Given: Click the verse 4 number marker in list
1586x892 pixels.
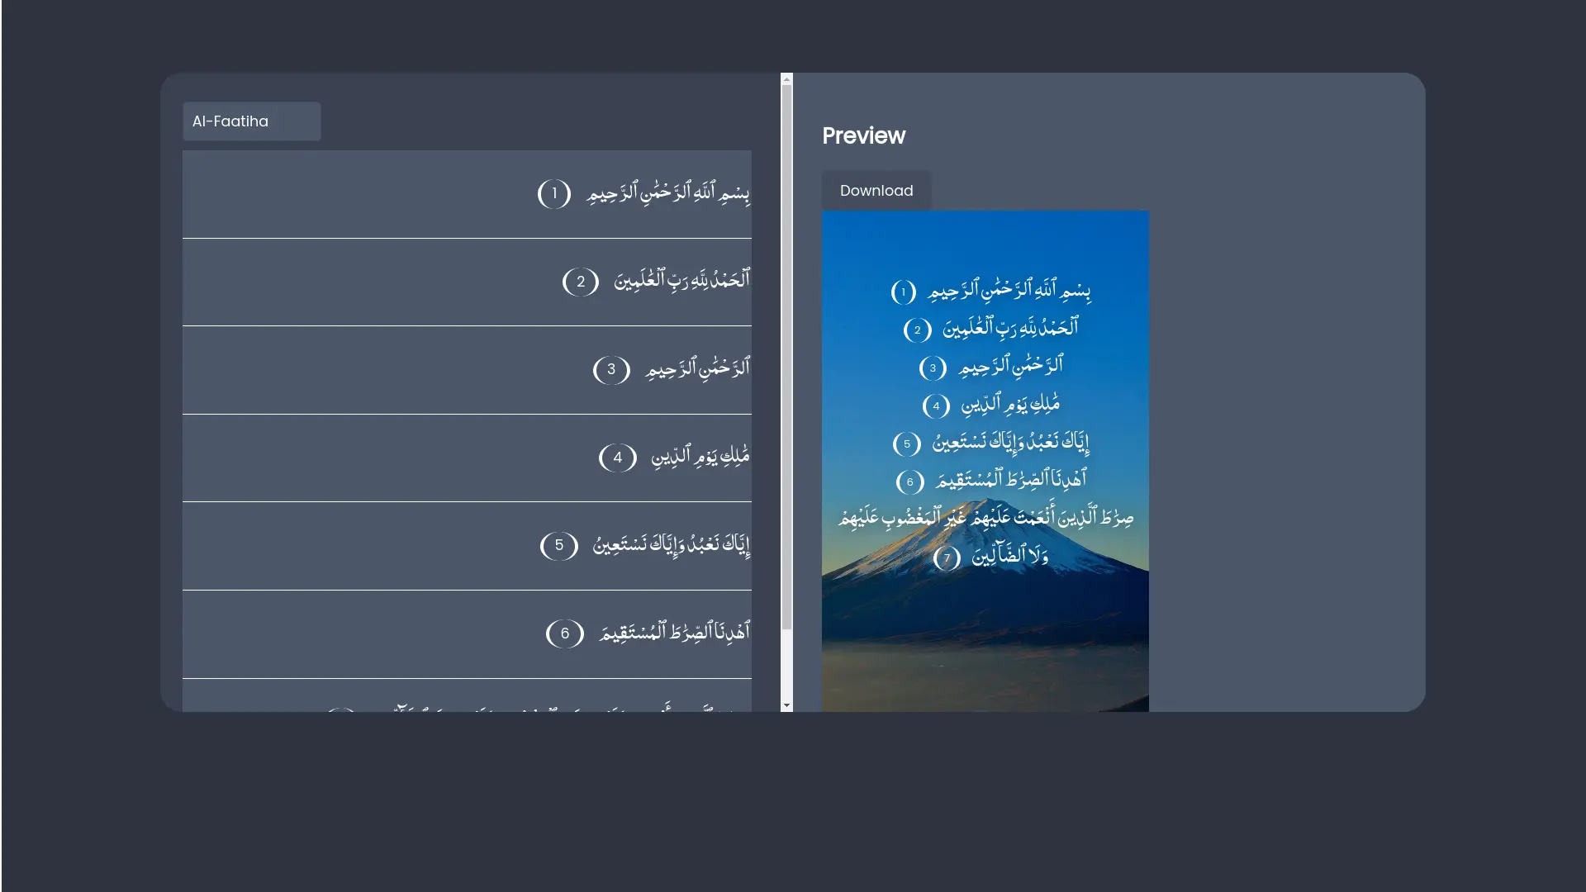Looking at the screenshot, I should pos(618,457).
